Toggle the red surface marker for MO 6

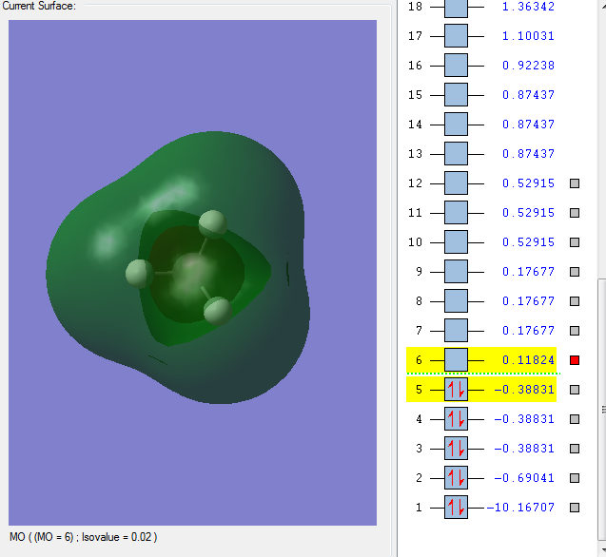[575, 360]
